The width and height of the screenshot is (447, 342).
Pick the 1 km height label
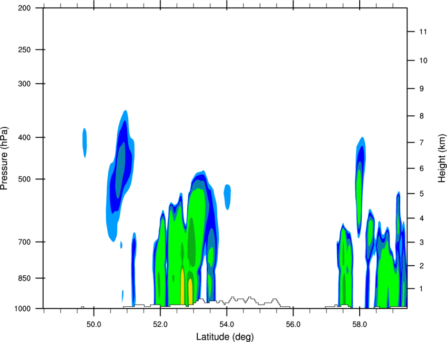pos(422,289)
